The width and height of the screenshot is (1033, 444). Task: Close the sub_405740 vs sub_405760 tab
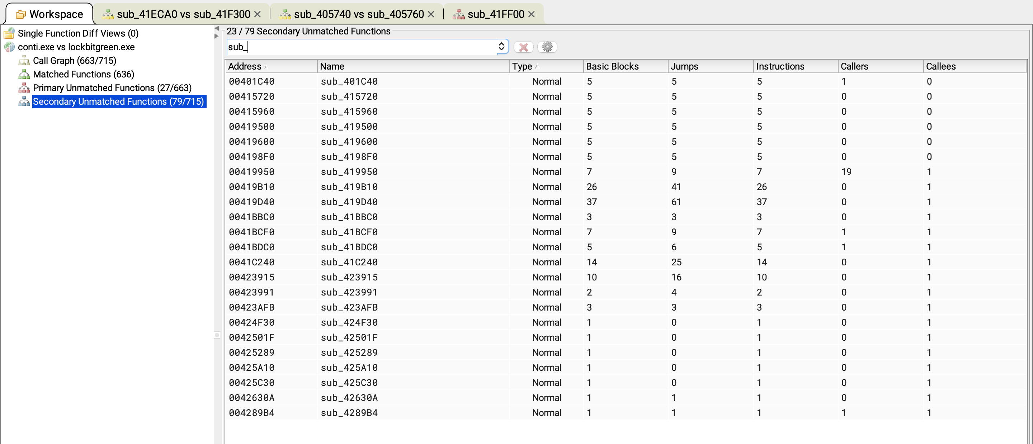tap(431, 14)
